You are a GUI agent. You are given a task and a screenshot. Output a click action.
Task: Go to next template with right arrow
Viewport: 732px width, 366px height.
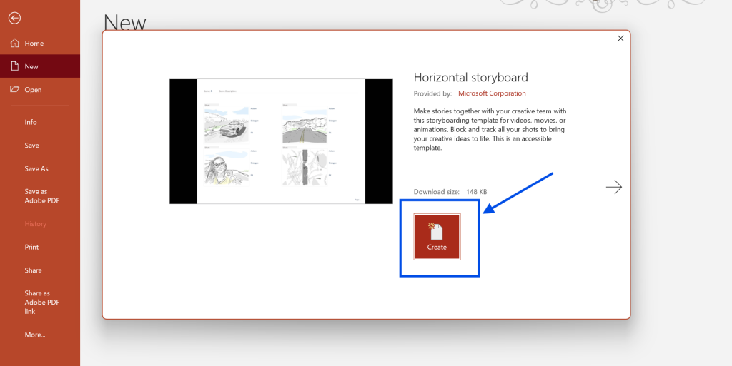[x=614, y=187]
